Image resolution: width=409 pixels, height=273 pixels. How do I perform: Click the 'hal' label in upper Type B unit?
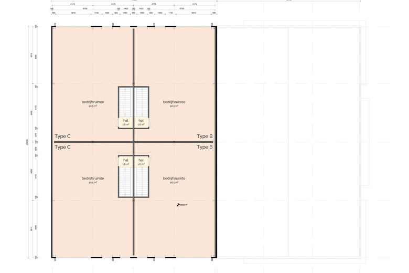(x=141, y=120)
